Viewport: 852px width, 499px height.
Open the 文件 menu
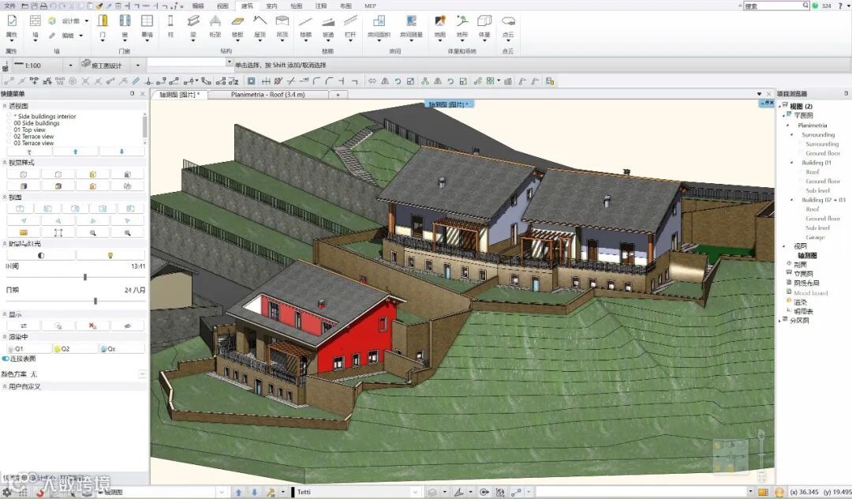coord(9,6)
